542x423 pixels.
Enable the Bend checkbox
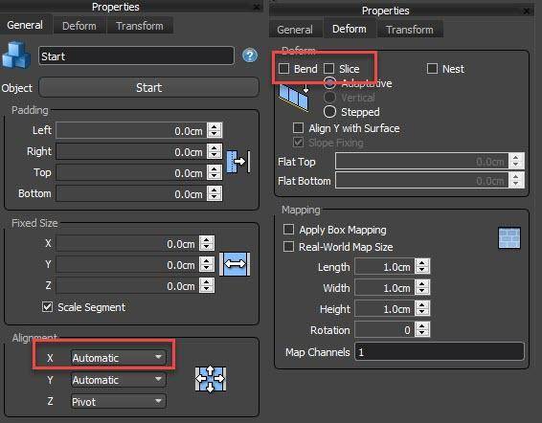[x=283, y=69]
